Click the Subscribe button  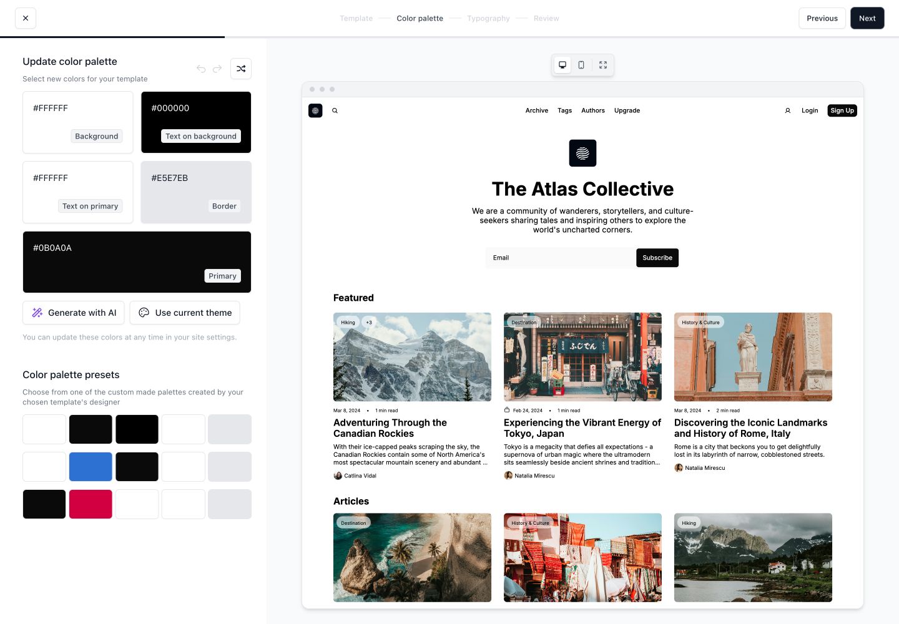(657, 258)
